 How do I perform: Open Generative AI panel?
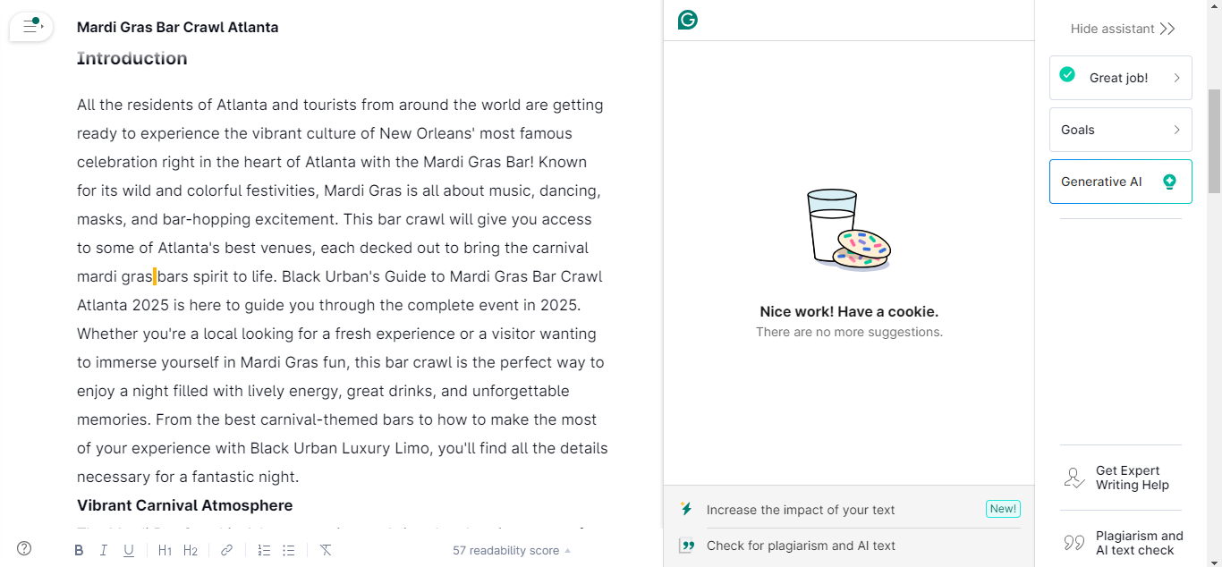1121,182
